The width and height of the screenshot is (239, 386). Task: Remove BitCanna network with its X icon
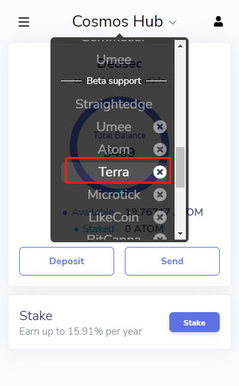click(x=160, y=237)
